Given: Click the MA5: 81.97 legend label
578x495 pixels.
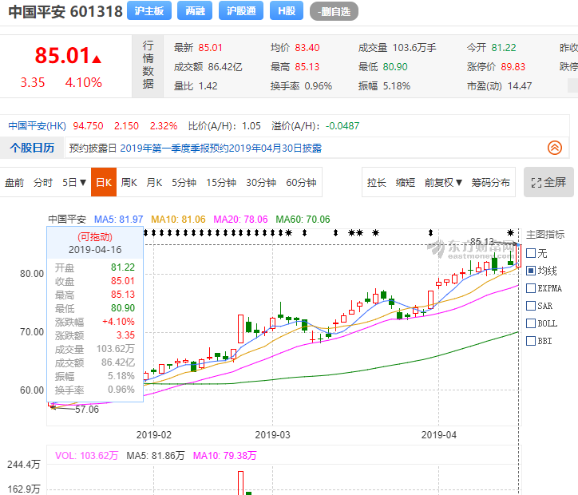Looking at the screenshot, I should 118,220.
